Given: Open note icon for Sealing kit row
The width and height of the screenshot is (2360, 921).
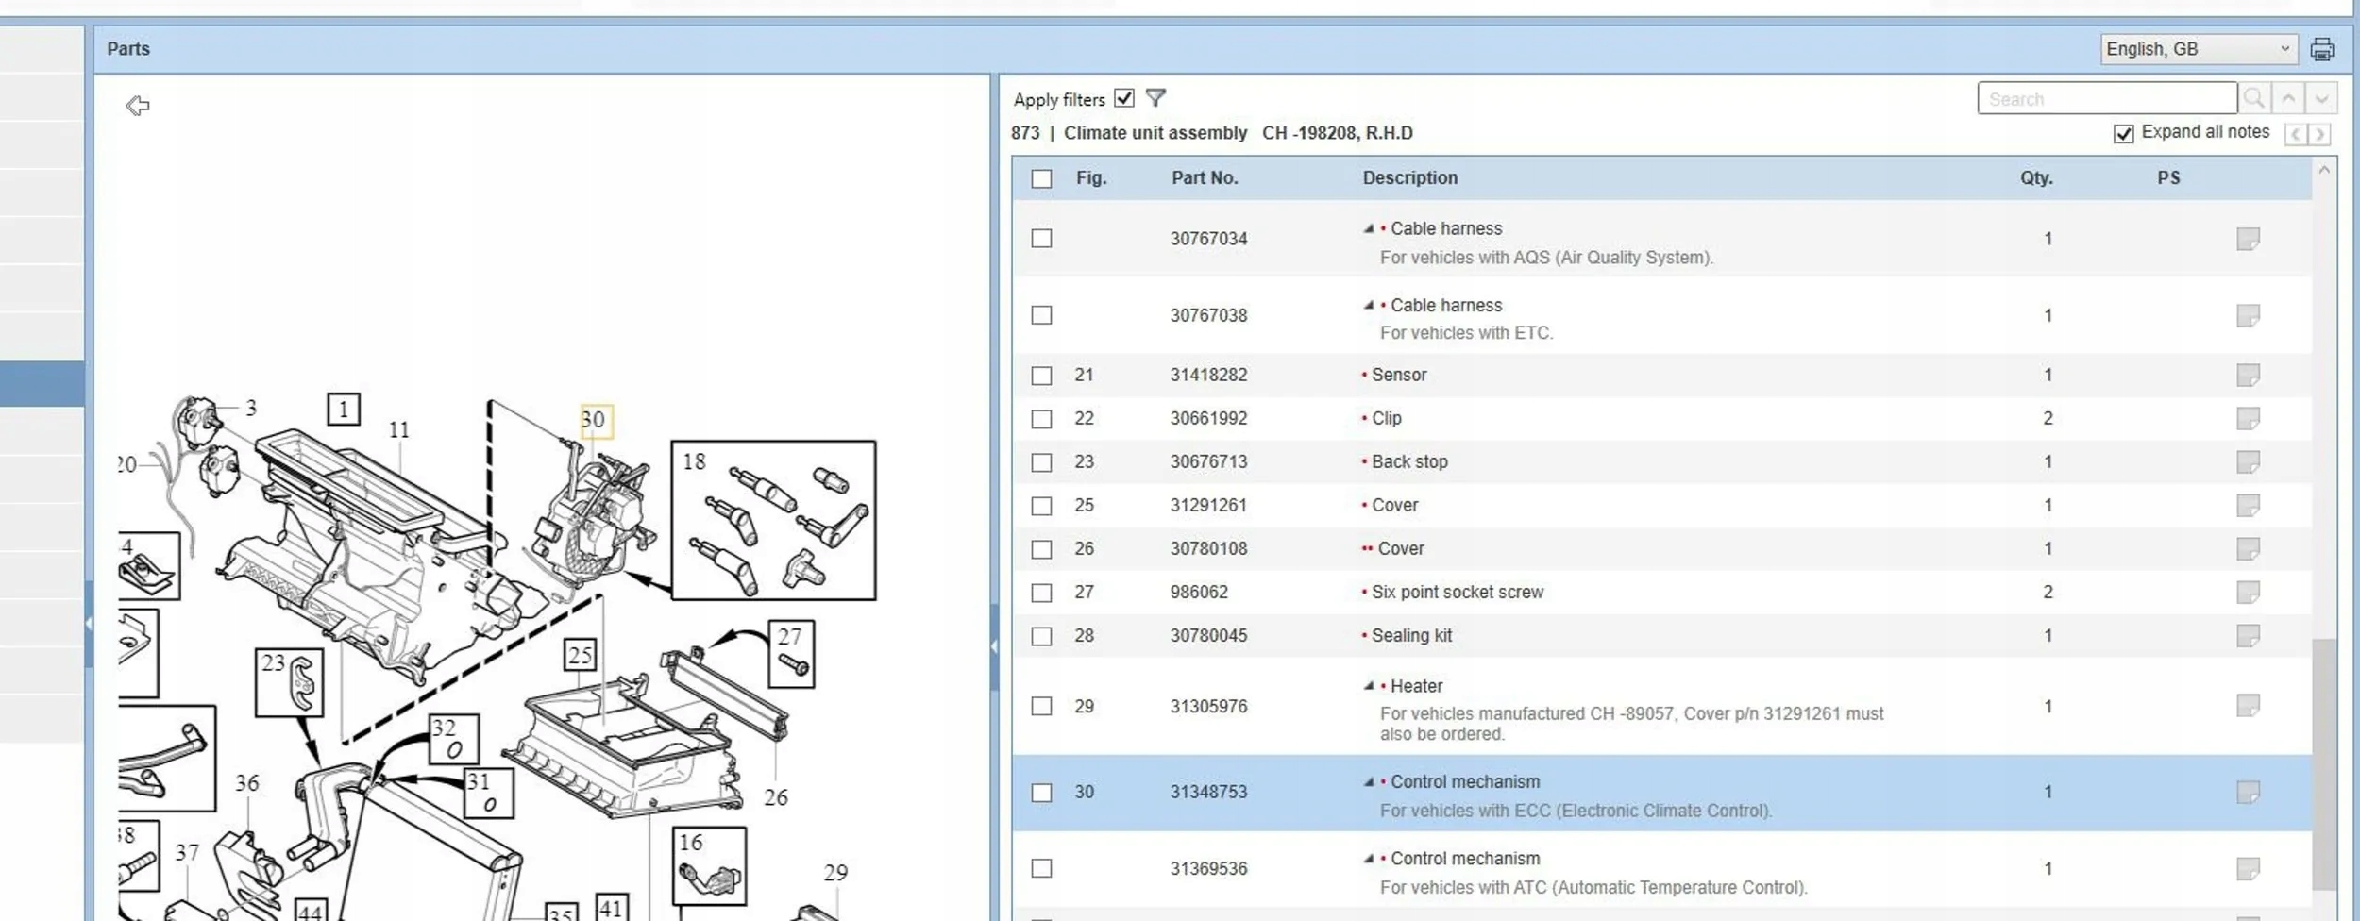Looking at the screenshot, I should click(x=2248, y=635).
